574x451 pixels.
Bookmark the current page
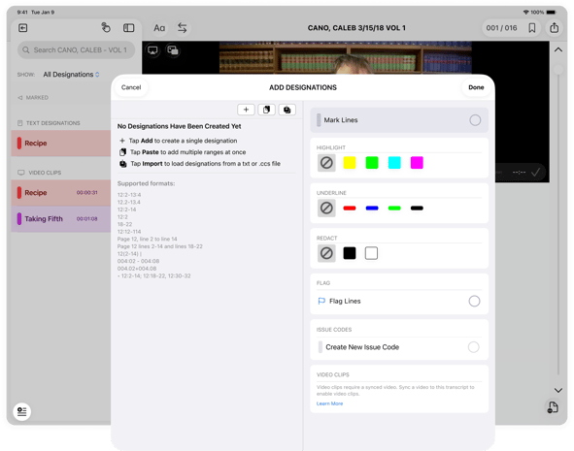(532, 28)
